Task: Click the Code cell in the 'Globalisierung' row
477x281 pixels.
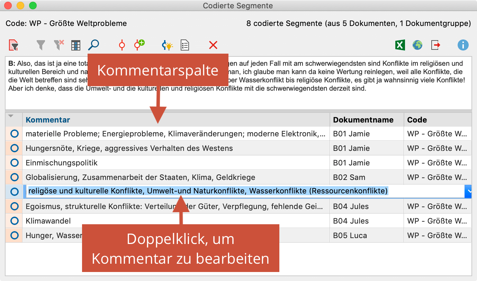Action: 438,177
